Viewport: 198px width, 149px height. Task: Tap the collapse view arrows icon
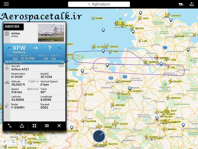pyautogui.click(x=34, y=126)
